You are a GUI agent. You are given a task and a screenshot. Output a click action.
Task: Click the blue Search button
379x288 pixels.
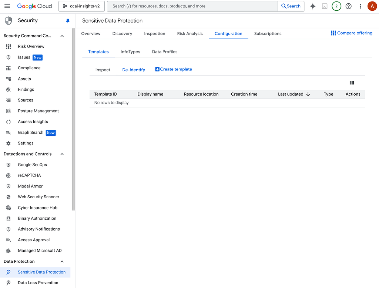tap(291, 6)
